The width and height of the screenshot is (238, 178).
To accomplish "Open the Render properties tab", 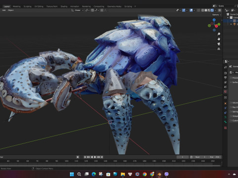I will point(225,73).
